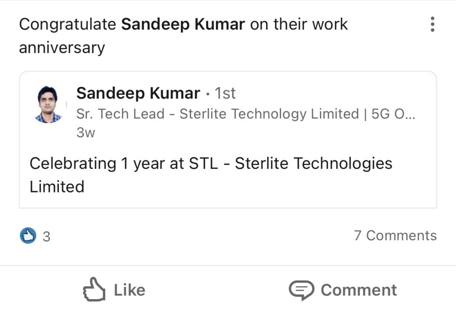This screenshot has height=312, width=456.
Task: Open the reactions count showing 3
Action: (x=46, y=237)
